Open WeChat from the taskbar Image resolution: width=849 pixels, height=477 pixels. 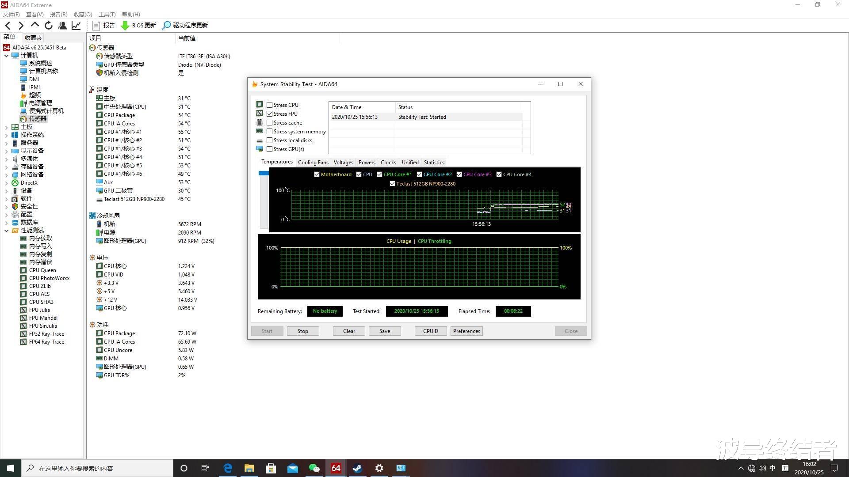(314, 468)
